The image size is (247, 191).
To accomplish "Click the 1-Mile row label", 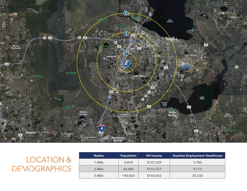I will tap(98, 162).
